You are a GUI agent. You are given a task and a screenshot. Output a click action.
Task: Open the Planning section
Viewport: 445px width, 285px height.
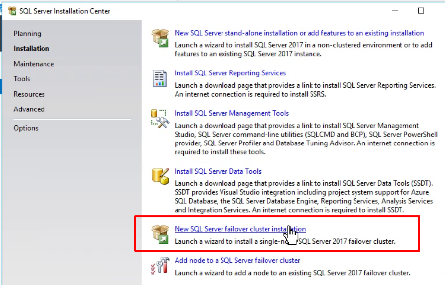click(x=27, y=34)
